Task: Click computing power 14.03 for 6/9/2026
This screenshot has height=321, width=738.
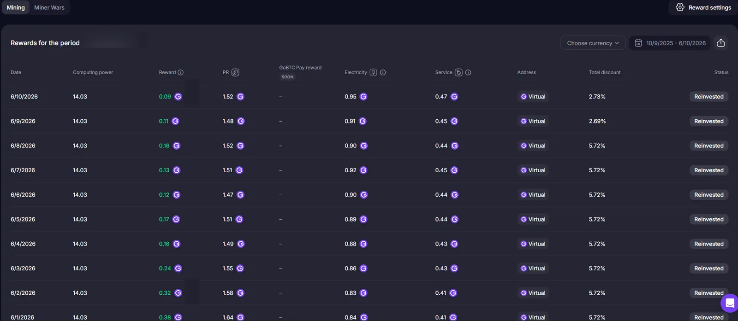Action: tap(80, 121)
